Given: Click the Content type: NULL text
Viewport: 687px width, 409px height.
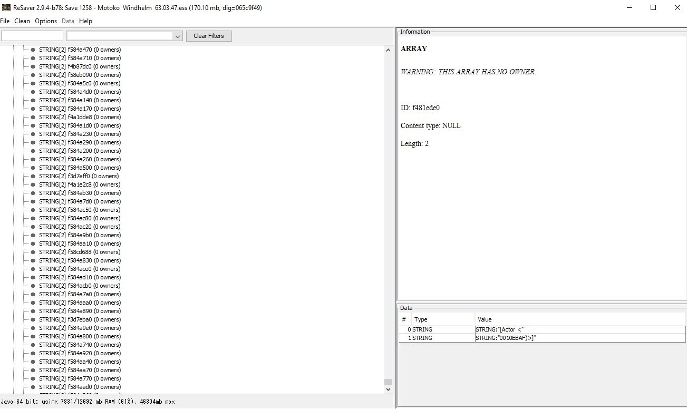Looking at the screenshot, I should point(431,126).
